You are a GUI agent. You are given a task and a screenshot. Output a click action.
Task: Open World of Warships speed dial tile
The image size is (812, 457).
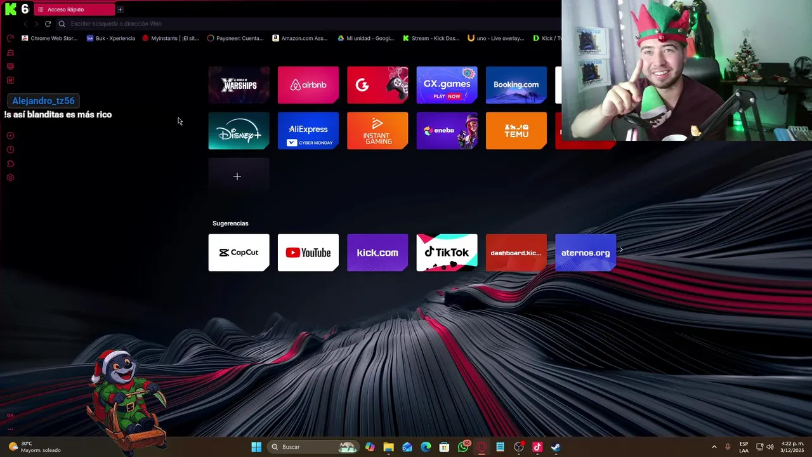point(239,85)
